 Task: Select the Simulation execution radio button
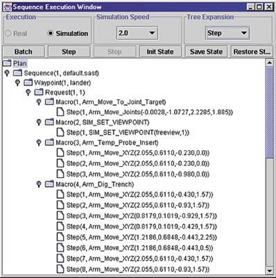point(50,33)
